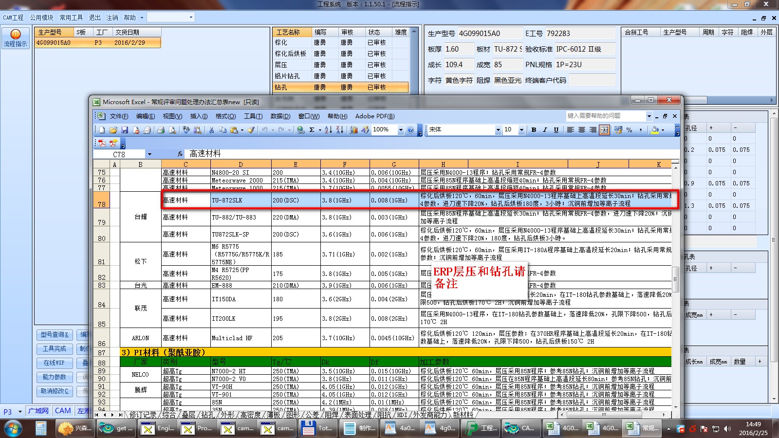
Task: Click the column C header in Excel
Action: 185,164
